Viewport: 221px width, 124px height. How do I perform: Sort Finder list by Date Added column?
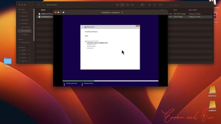click(193, 10)
